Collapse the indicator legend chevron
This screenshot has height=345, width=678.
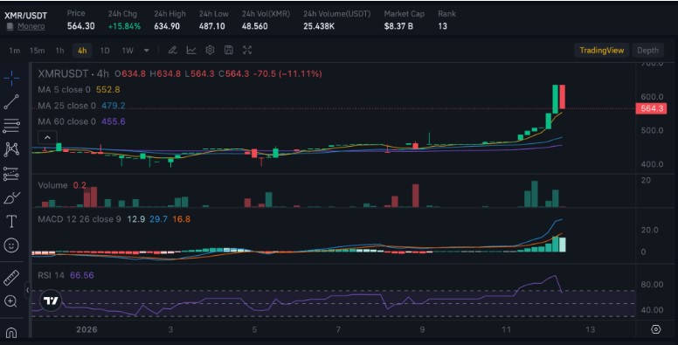(x=47, y=138)
